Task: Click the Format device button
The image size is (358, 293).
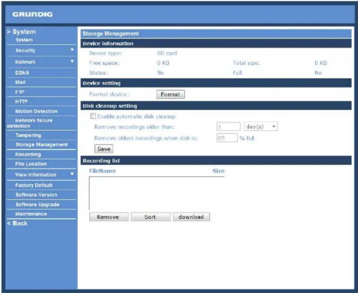Action: (170, 94)
